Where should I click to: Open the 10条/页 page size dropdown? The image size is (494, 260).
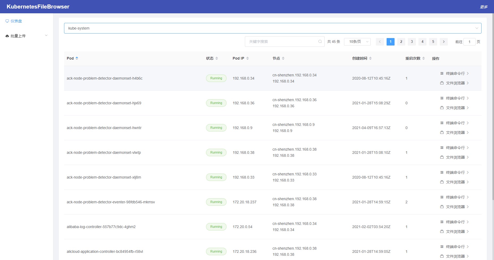[x=357, y=42]
